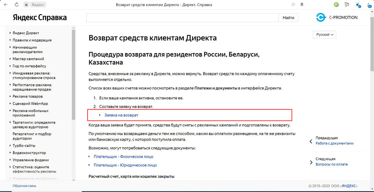Screen dimensions: 374x192
Task: Open the image extension with checkmark badge
Action: (358, 5)
